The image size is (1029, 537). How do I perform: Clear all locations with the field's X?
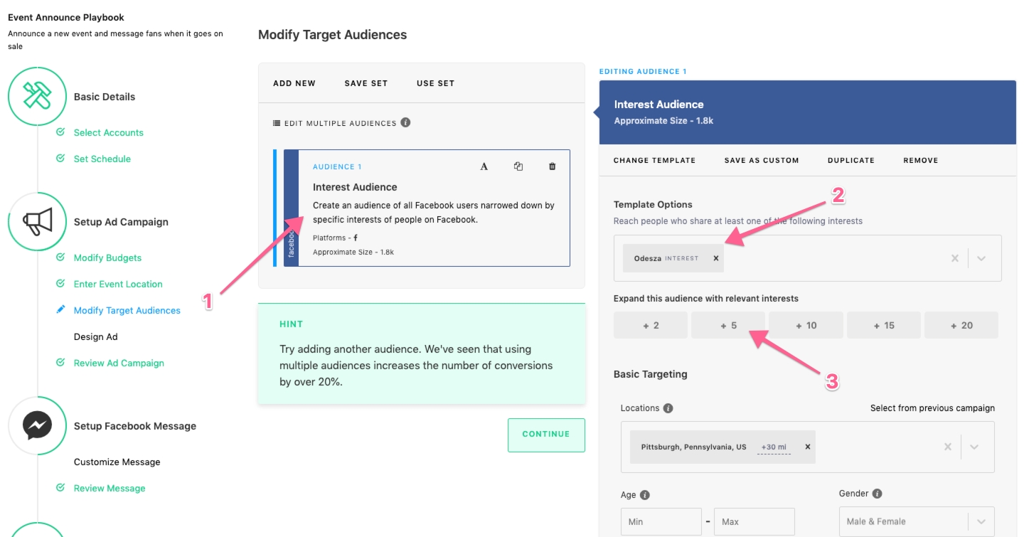(948, 447)
